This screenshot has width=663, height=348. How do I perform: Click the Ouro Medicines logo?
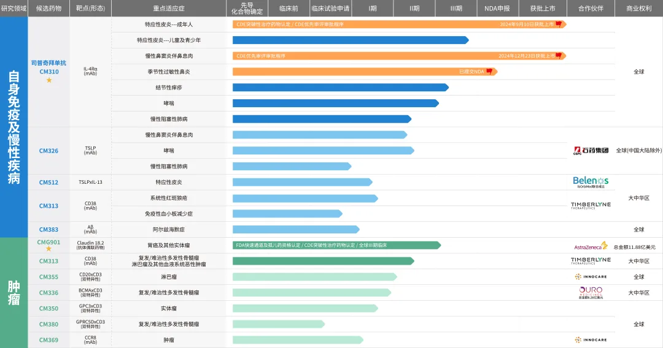[x=591, y=292]
